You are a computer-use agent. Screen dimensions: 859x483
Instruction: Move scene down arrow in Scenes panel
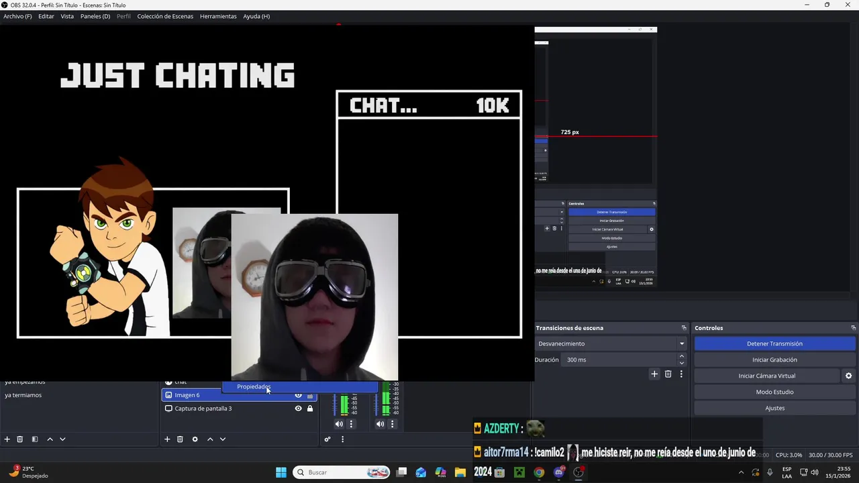tap(62, 439)
